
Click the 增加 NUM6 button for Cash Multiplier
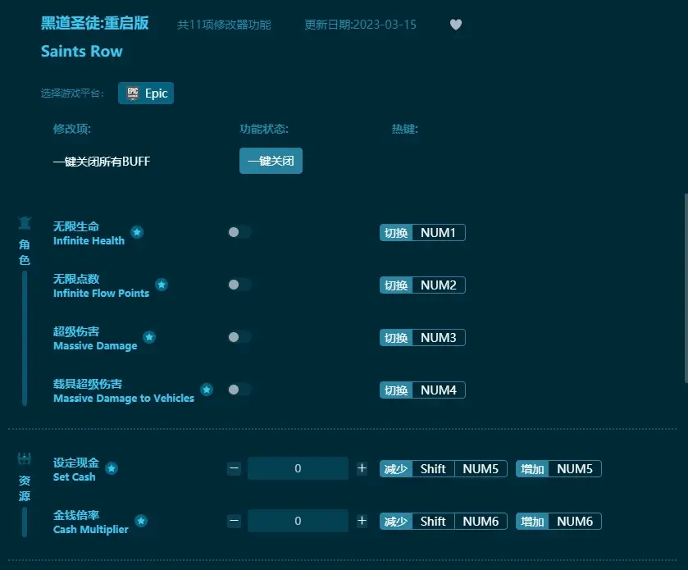[558, 521]
